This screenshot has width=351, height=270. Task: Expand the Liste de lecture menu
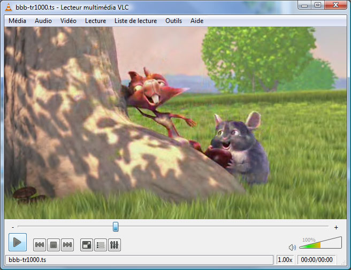coord(135,21)
